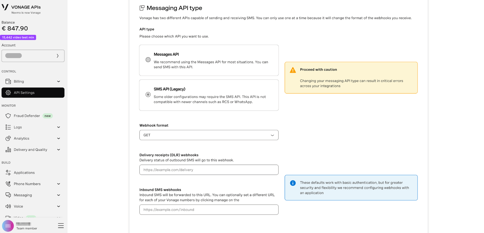Click the Logs list icon
The image size is (484, 233).
click(8, 127)
